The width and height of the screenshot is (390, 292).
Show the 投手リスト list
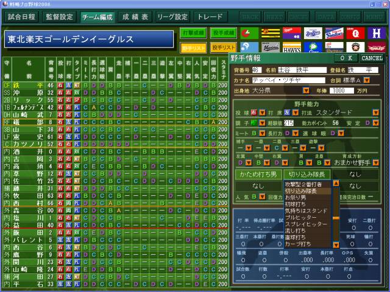[x=224, y=47]
